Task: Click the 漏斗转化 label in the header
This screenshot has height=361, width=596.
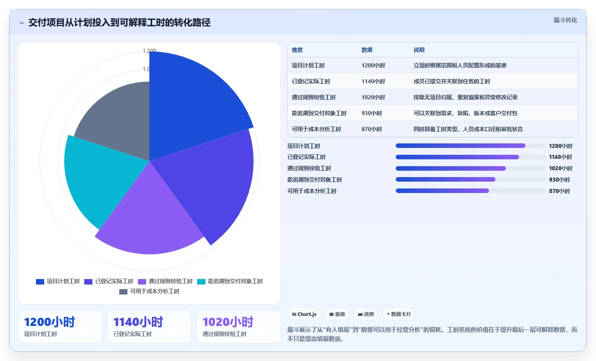Action: pyautogui.click(x=565, y=20)
